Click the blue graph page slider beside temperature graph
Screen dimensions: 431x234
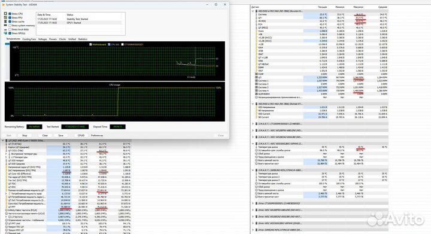click(7, 44)
